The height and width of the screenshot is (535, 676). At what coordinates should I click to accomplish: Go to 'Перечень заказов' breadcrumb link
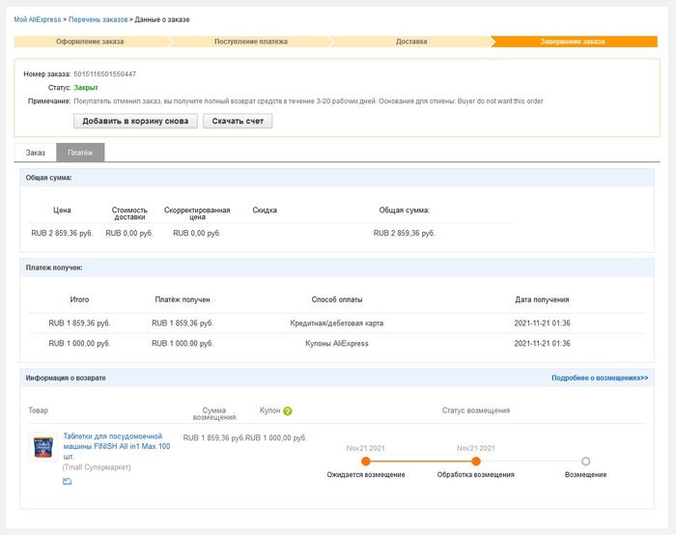[99, 19]
